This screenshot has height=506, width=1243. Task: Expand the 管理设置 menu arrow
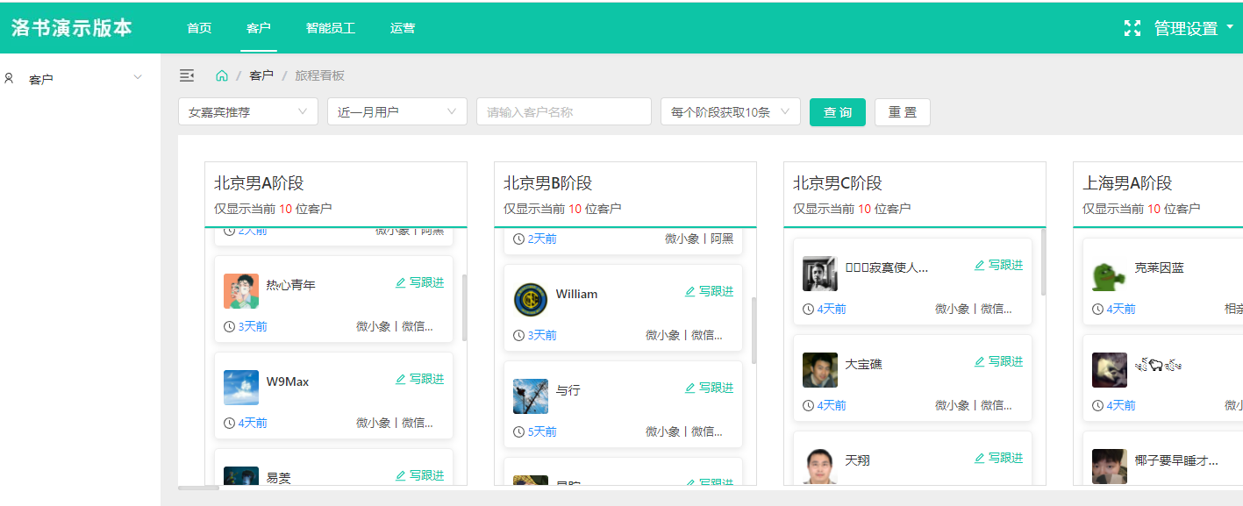point(1230,27)
